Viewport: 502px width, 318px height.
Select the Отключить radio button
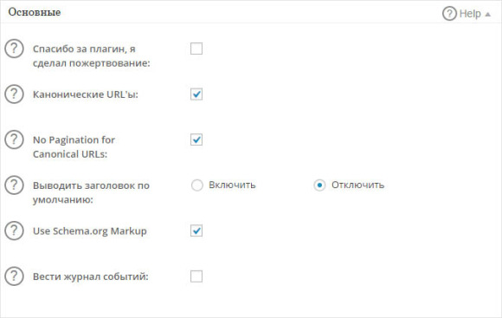click(x=319, y=185)
